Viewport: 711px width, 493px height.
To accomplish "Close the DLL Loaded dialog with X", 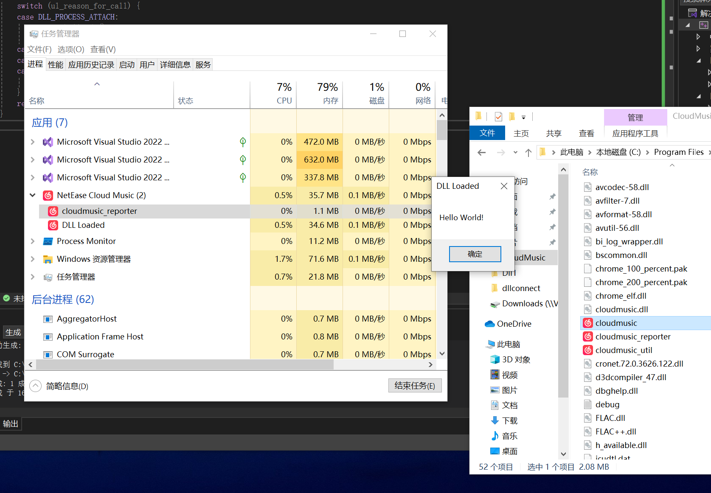I will tap(504, 186).
